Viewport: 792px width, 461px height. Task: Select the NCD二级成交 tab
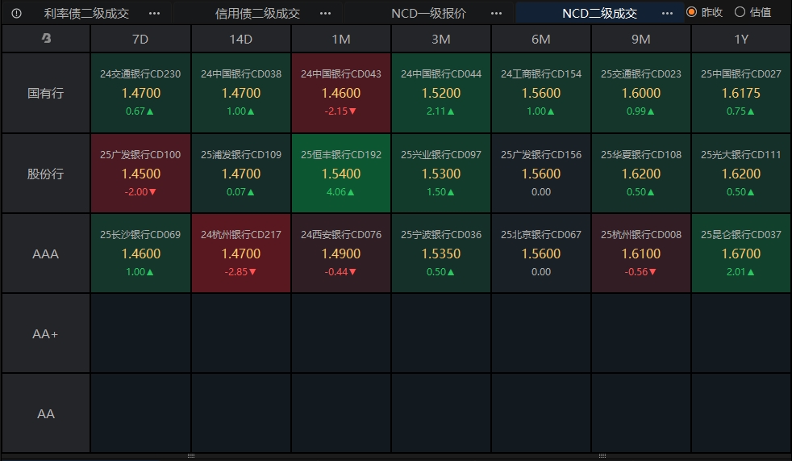(599, 13)
